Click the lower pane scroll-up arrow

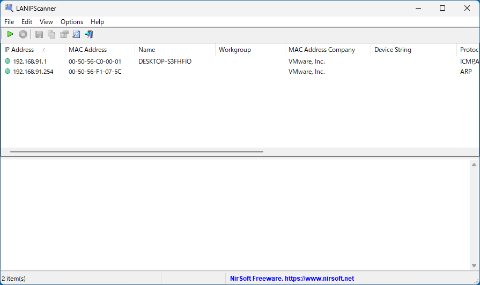[474, 165]
